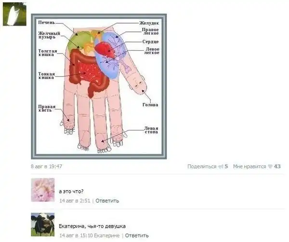Open the cow avatar of the second commenter
Image resolution: width=289 pixels, height=242 pixels.
[42, 225]
